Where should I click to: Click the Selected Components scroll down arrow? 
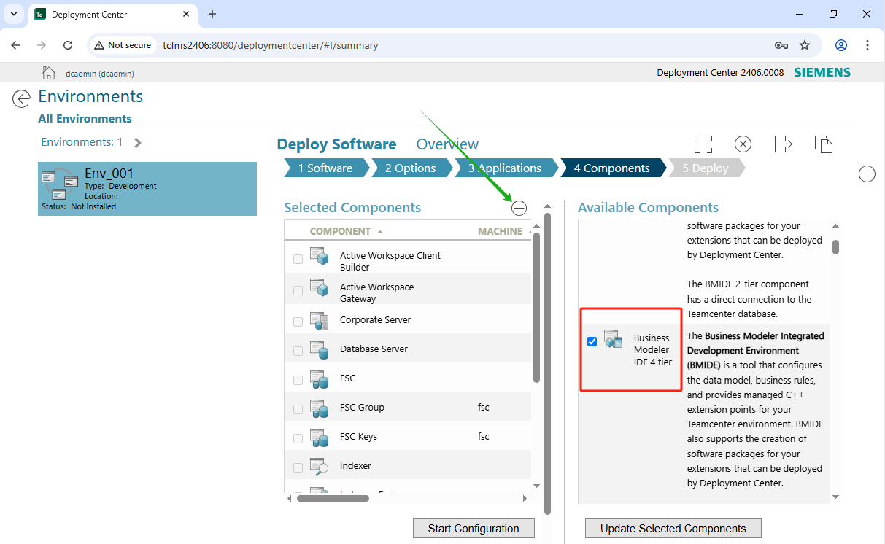536,486
